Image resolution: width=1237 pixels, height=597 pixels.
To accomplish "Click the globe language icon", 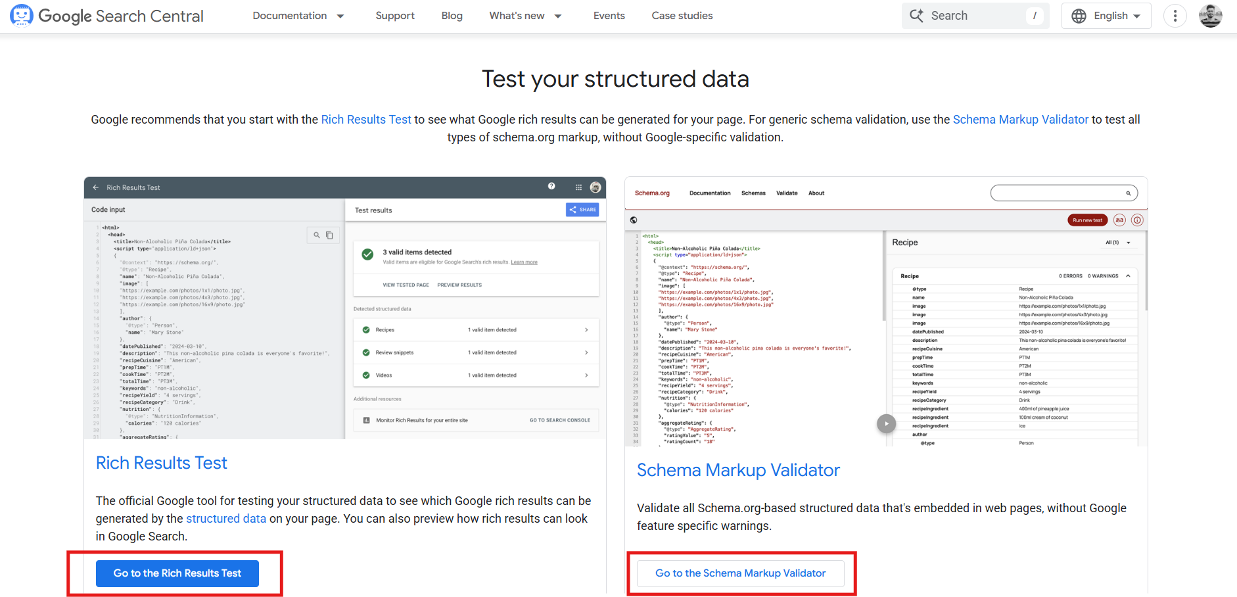I will (x=1079, y=16).
